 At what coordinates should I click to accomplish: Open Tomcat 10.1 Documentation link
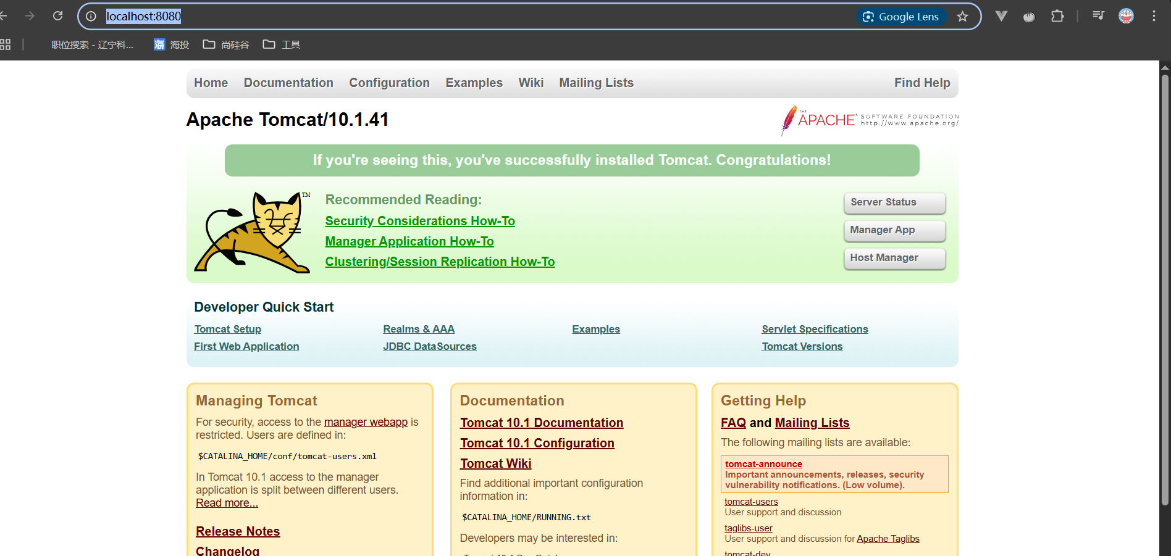(x=542, y=423)
